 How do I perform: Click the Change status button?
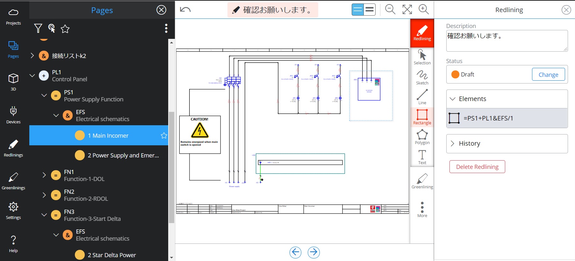(548, 75)
